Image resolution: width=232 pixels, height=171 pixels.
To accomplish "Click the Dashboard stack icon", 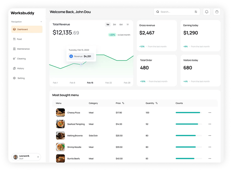I will pyautogui.click(x=14, y=29).
